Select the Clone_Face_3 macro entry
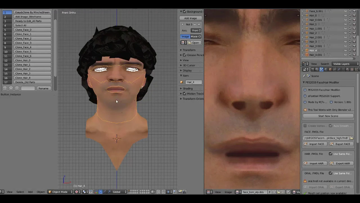360x203 pixels. pos(32,43)
